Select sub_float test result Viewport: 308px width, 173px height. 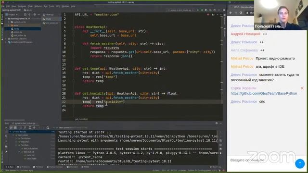click(x=31, y=159)
